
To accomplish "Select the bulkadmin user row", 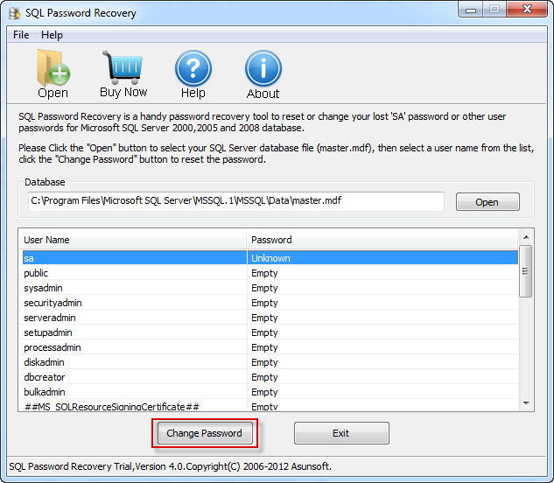I will click(270, 391).
